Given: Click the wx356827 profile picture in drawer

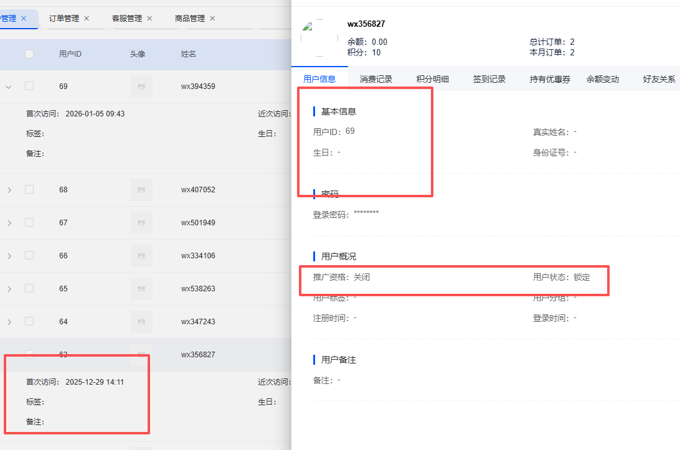Looking at the screenshot, I should tap(320, 38).
